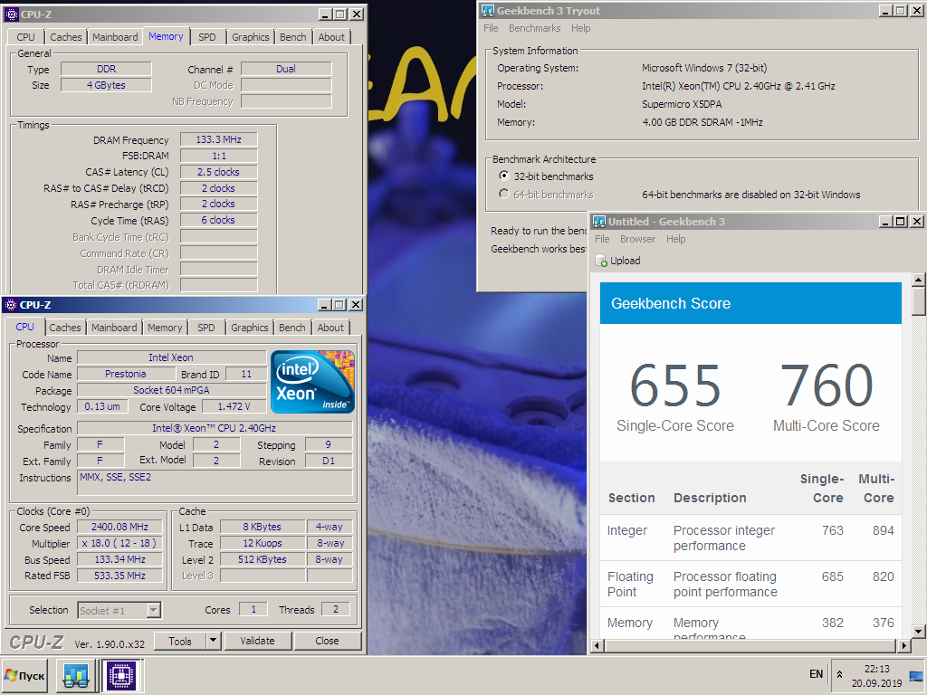Click scroll right arrow in Geekbench results

904,646
